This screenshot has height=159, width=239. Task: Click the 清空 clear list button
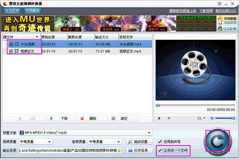(x=124, y=118)
